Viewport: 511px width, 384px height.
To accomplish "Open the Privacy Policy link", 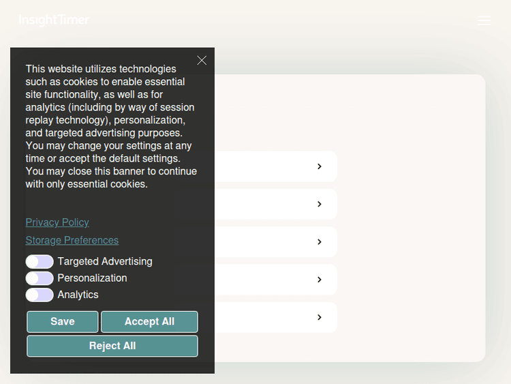I will click(57, 222).
